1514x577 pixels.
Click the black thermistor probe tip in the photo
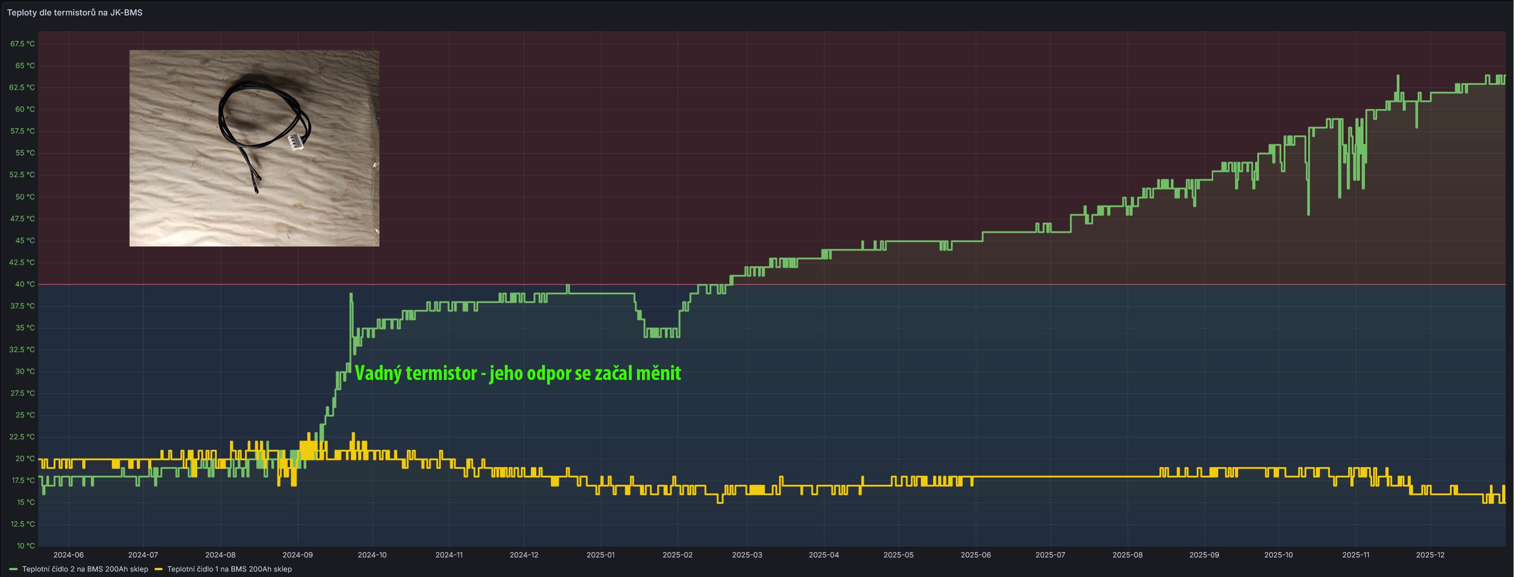(x=257, y=191)
